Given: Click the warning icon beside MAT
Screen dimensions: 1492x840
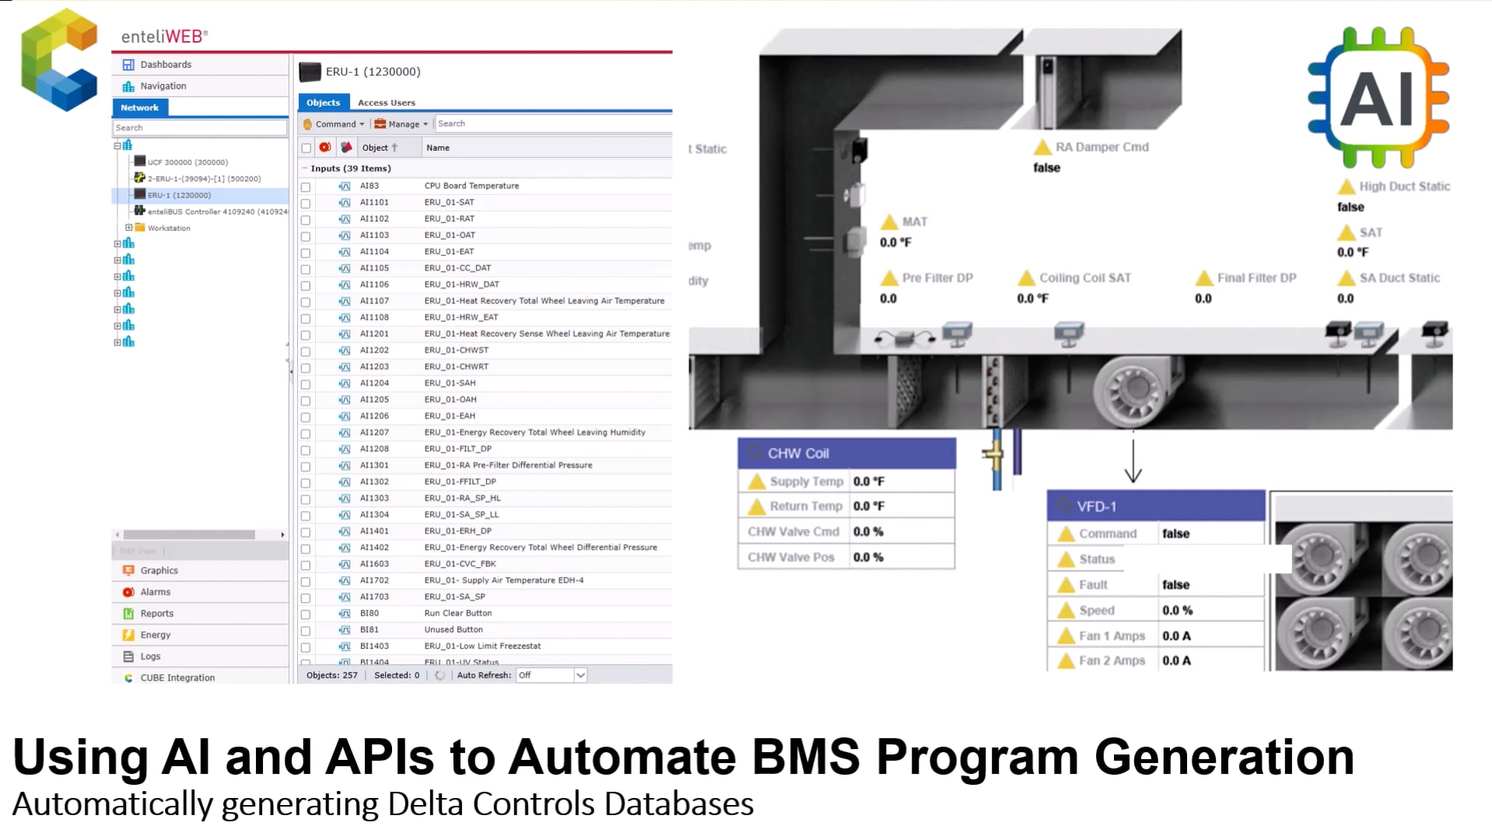Looking at the screenshot, I should click(889, 222).
